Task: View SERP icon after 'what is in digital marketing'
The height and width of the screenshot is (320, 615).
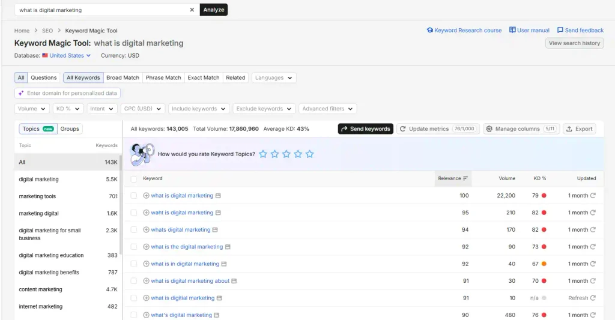Action: point(224,264)
